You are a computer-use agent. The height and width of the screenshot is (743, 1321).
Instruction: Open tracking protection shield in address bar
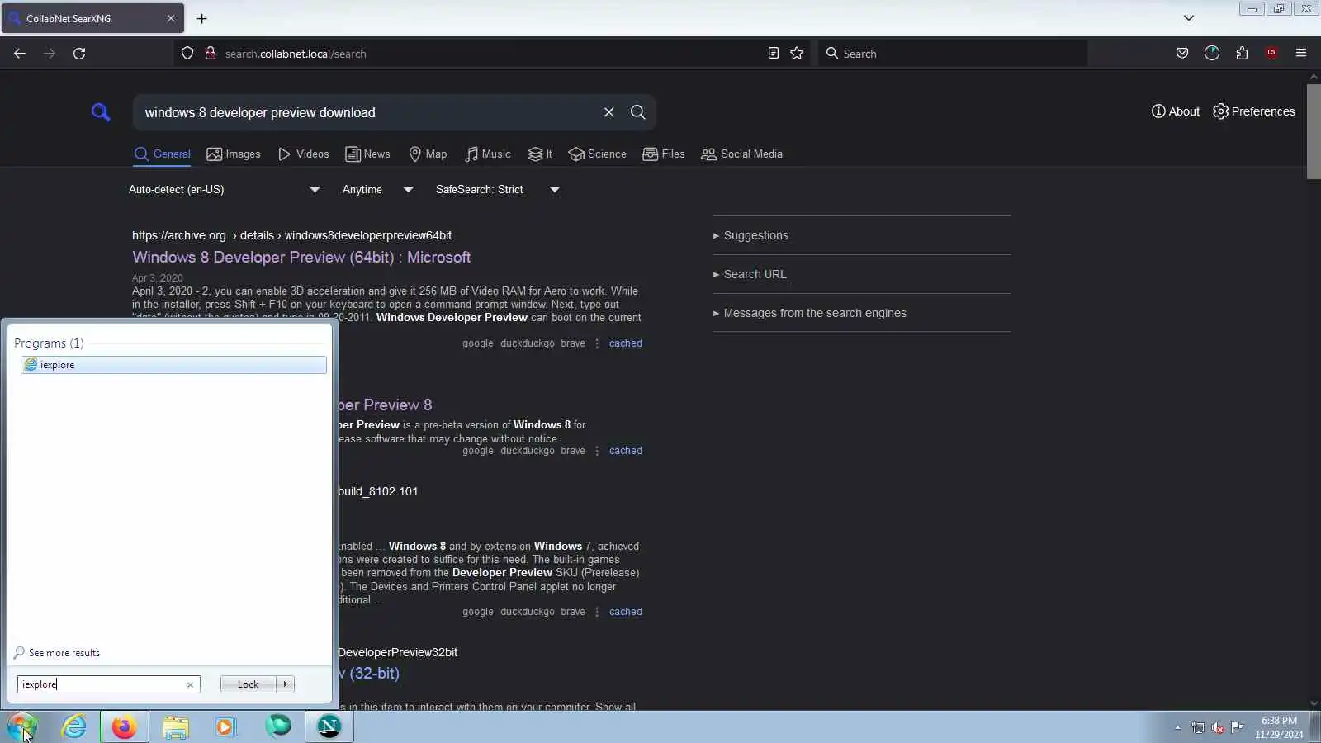(187, 54)
